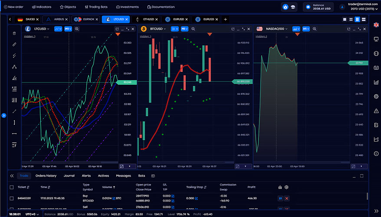Open the Indicators menu

[42, 7]
